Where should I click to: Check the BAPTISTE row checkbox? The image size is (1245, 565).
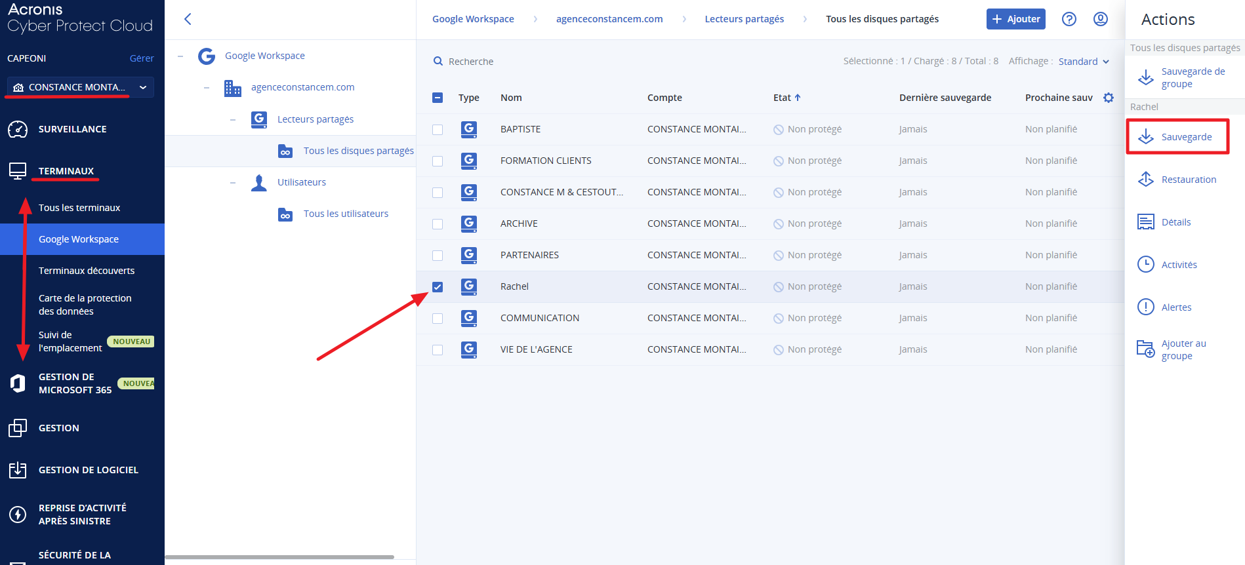coord(438,130)
